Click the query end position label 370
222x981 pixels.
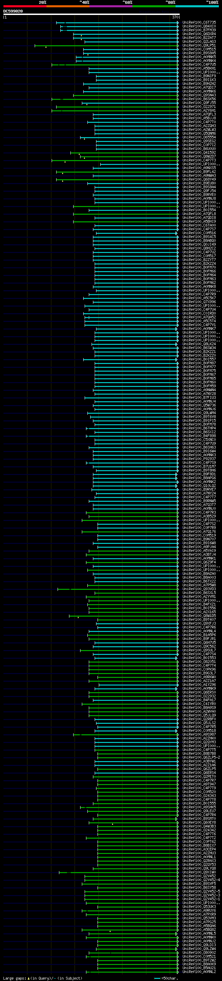point(175,17)
